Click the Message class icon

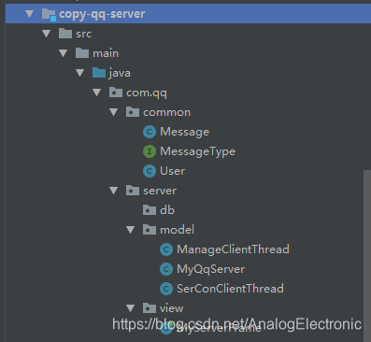[150, 132]
